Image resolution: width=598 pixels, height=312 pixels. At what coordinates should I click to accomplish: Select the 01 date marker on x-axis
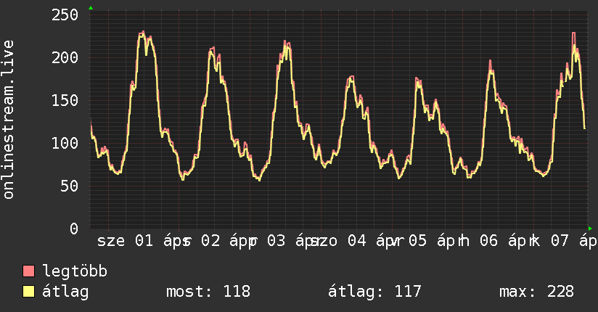pyautogui.click(x=144, y=242)
